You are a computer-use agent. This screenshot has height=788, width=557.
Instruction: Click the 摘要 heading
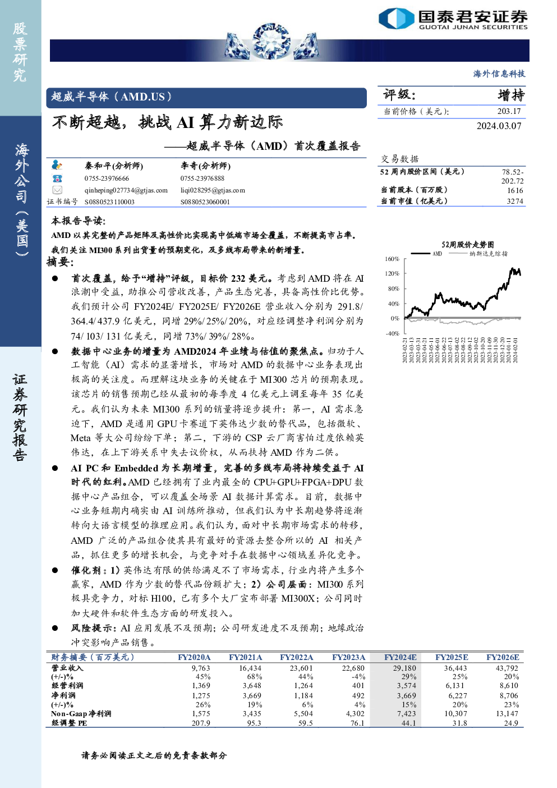60,262
